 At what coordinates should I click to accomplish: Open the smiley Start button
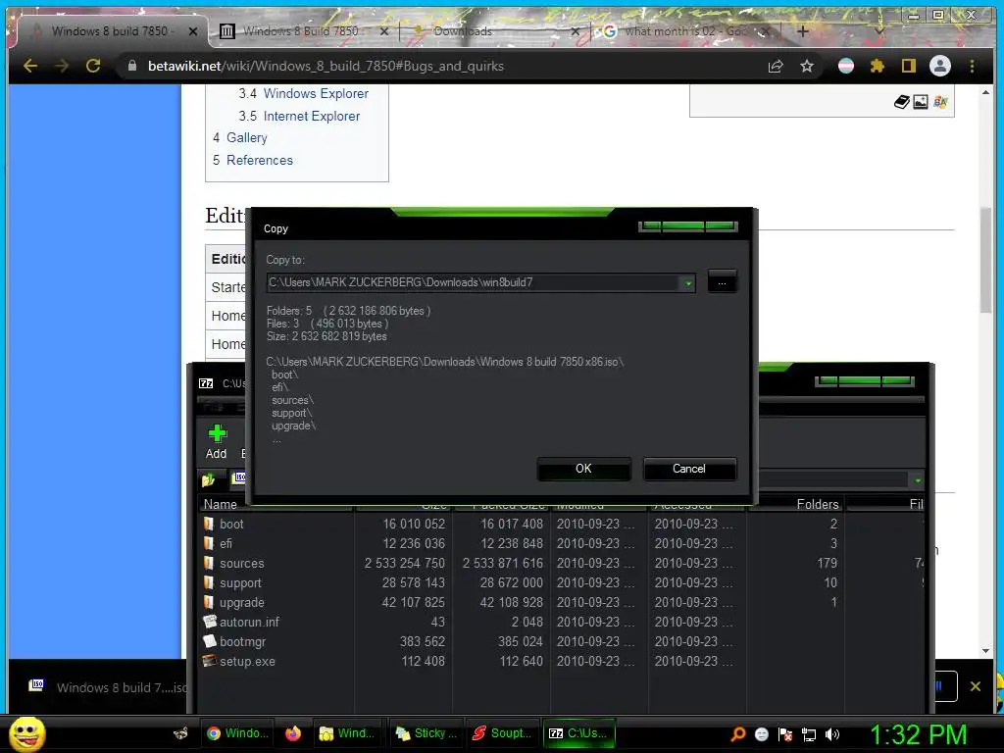pyautogui.click(x=26, y=733)
